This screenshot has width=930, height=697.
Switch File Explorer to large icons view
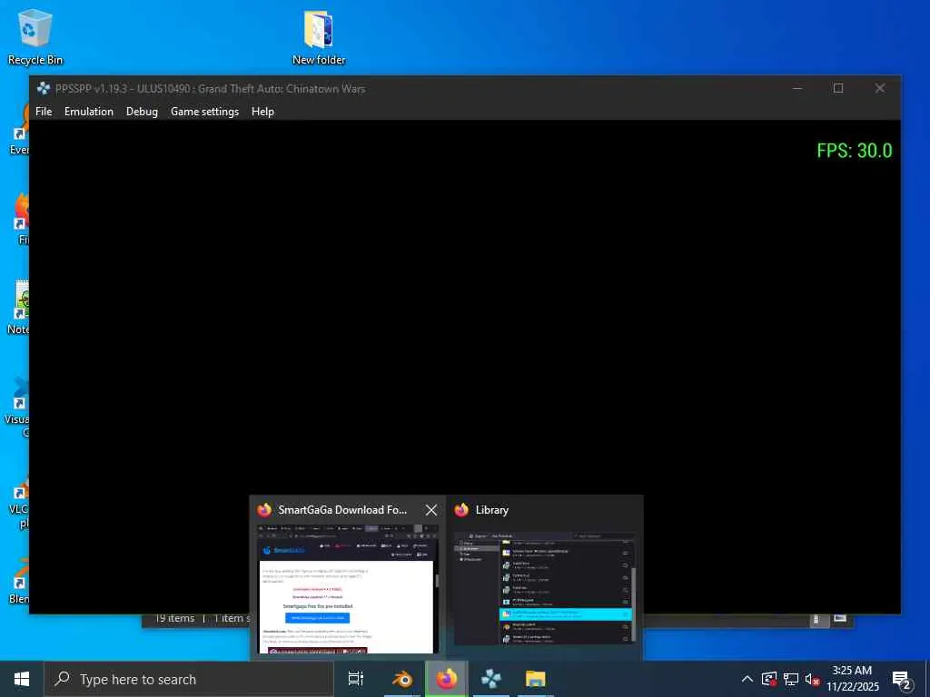point(840,619)
